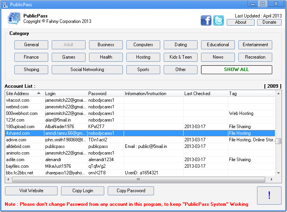This screenshot has height=212, width=287.
Task: Pick the News category
Action: tap(218, 57)
